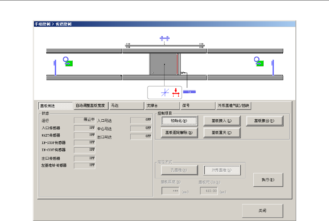Click the 基板尺寸X field showing 410.00
329x221 pixels.
click(x=209, y=191)
